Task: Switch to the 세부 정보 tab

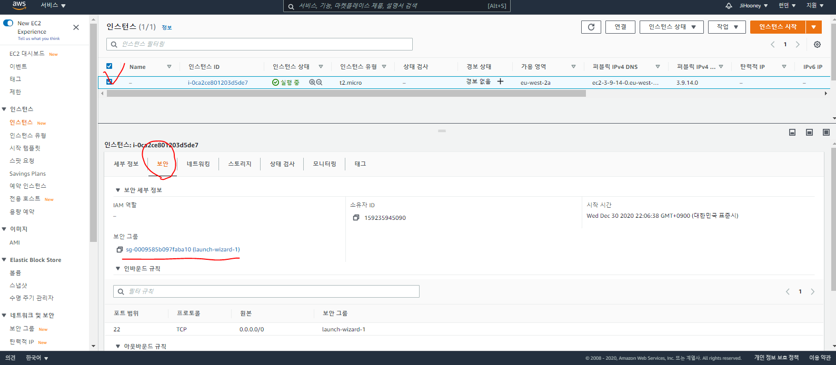Action: (x=126, y=164)
